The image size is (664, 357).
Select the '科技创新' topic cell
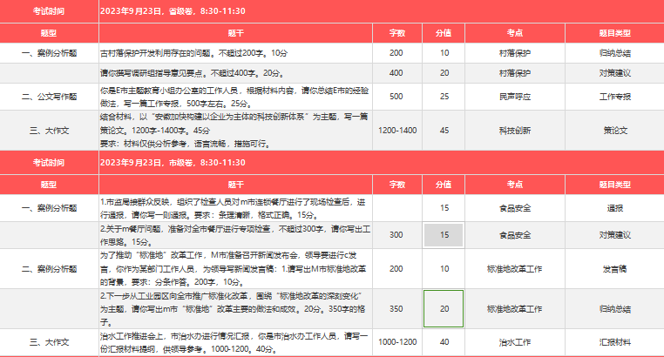(514, 130)
